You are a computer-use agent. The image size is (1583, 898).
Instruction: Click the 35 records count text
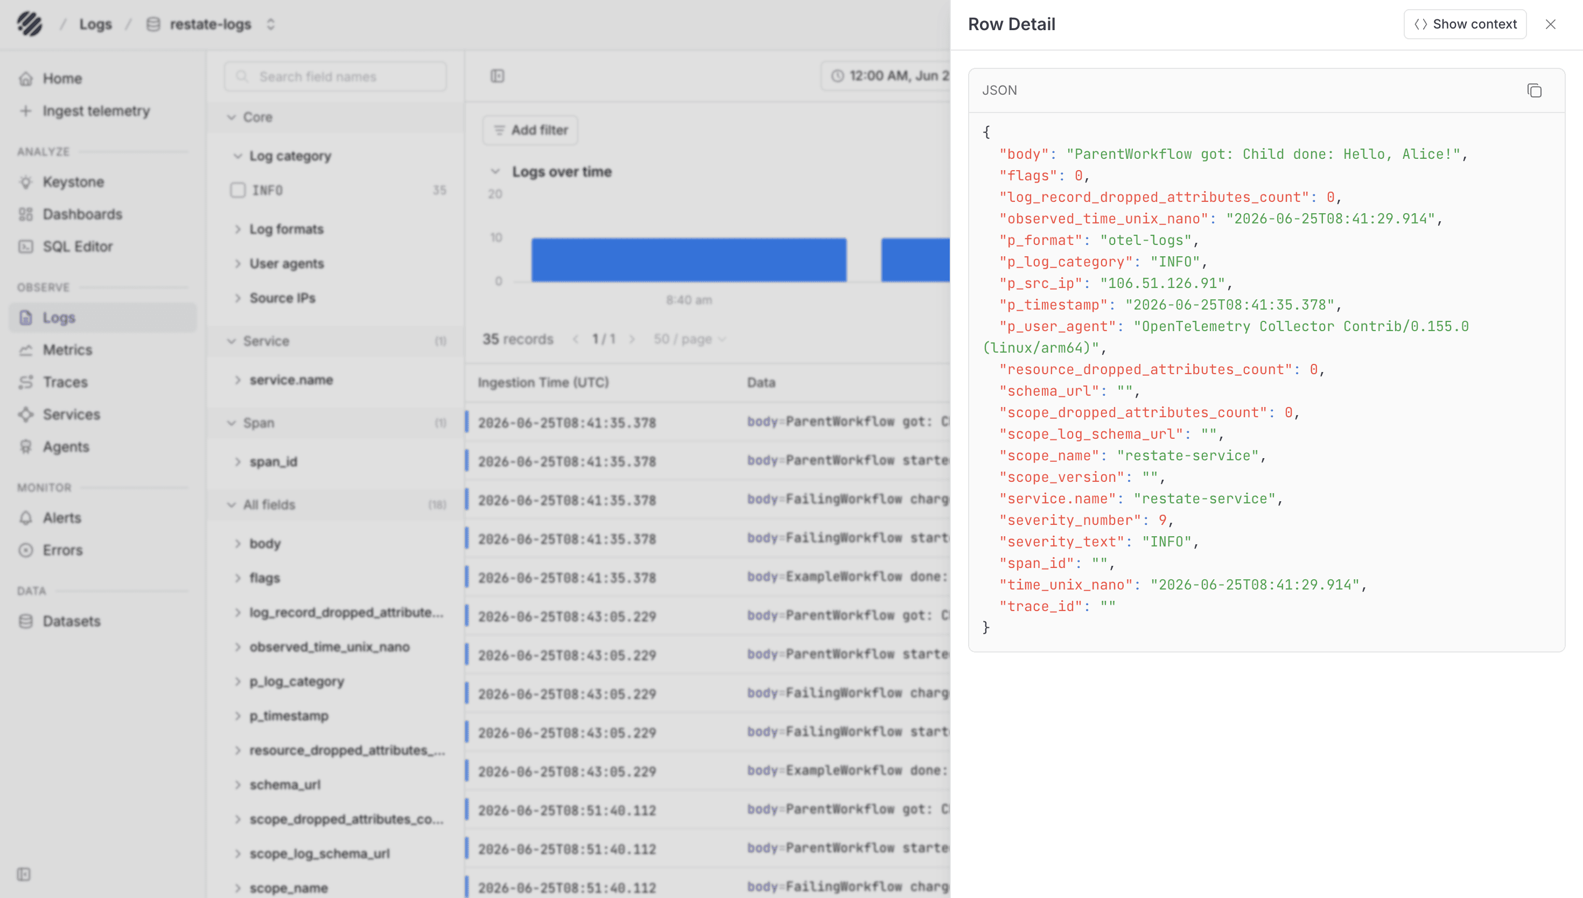point(517,339)
